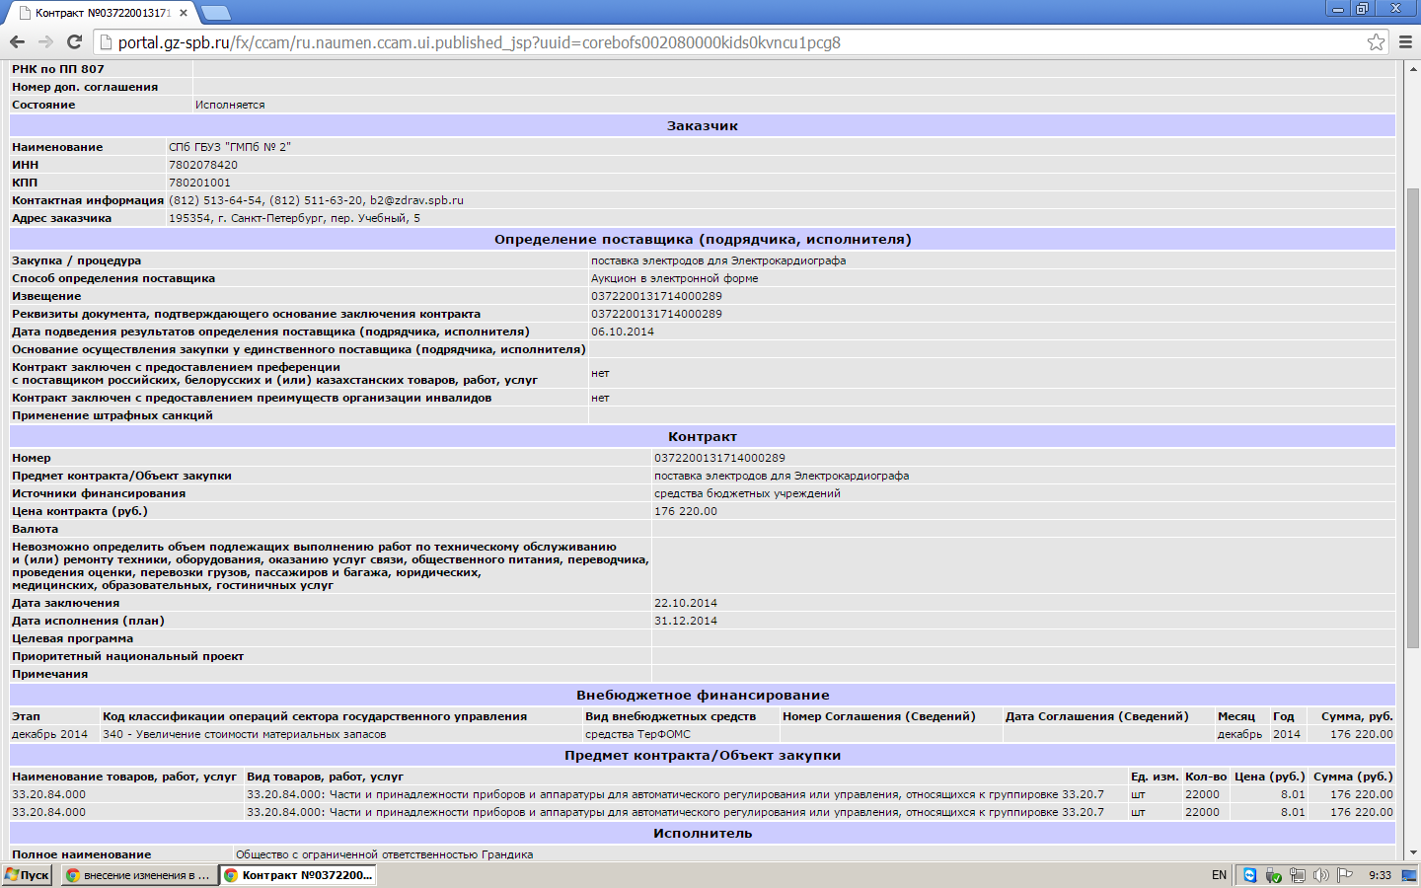The image size is (1421, 888).
Task: Click the Show desktop icon in tray
Action: [1409, 875]
